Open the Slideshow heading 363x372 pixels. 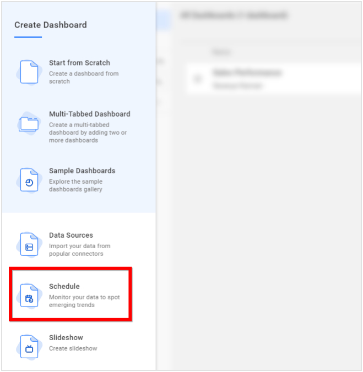66,338
